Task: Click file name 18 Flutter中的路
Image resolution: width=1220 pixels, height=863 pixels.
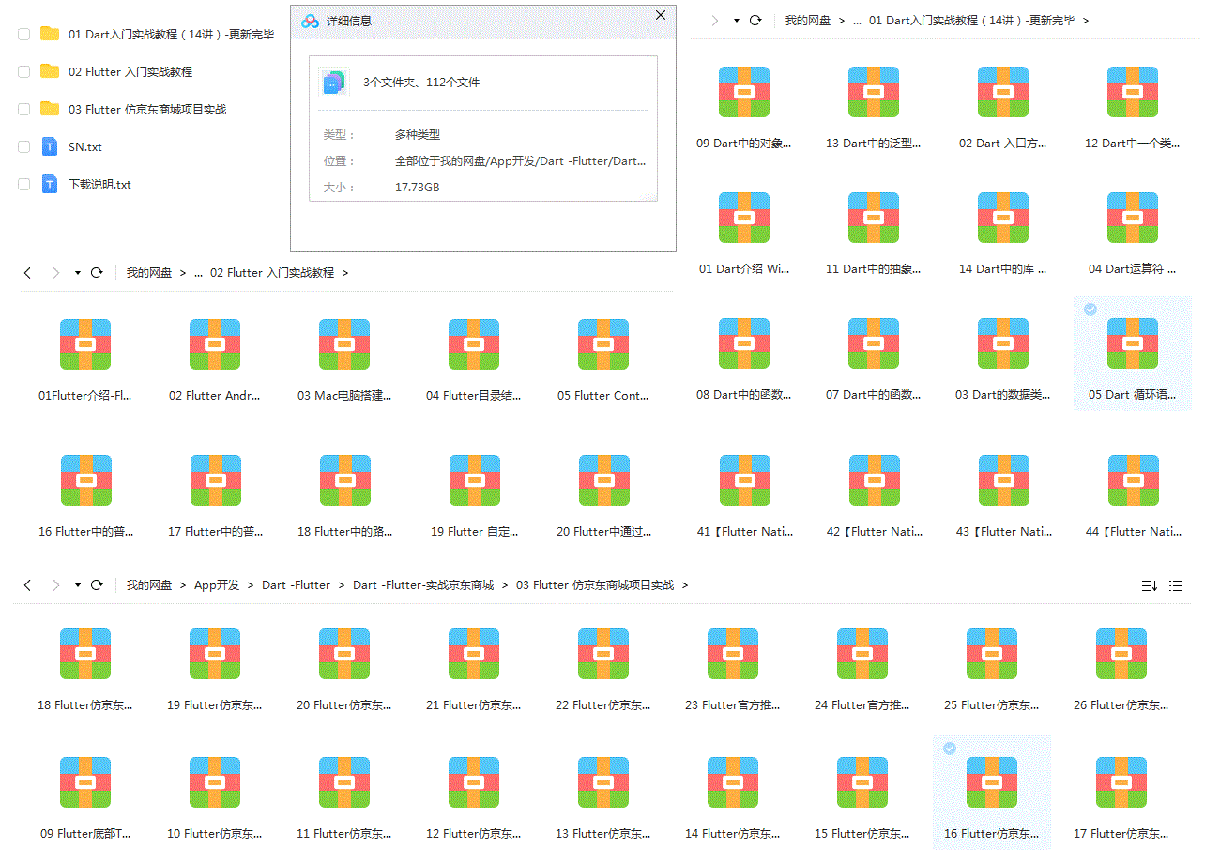Action: click(344, 532)
